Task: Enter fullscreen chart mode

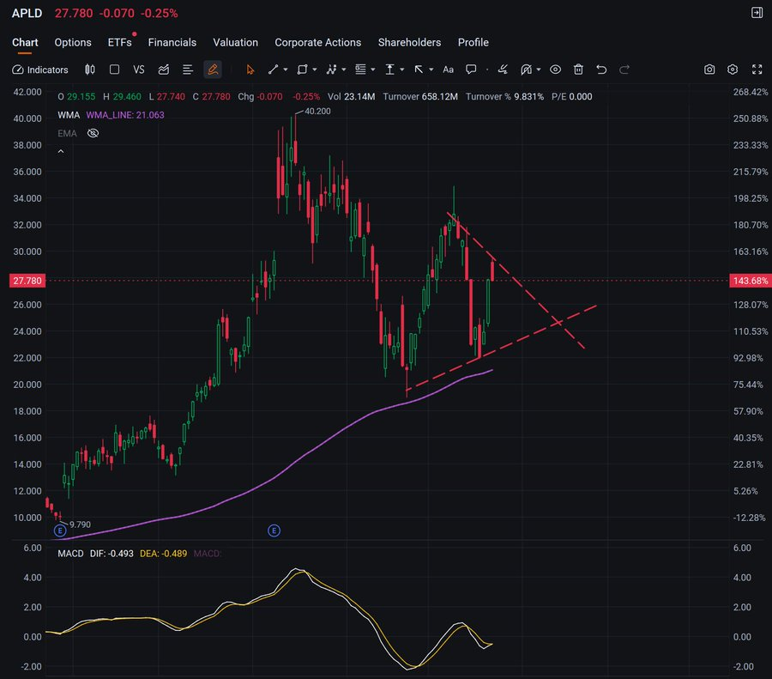Action: tap(757, 70)
